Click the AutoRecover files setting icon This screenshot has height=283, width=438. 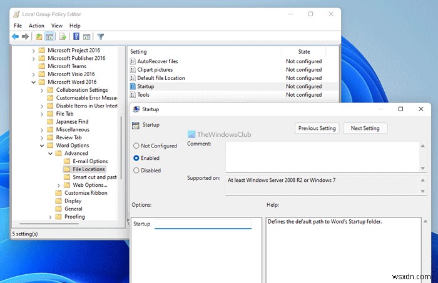pos(133,62)
